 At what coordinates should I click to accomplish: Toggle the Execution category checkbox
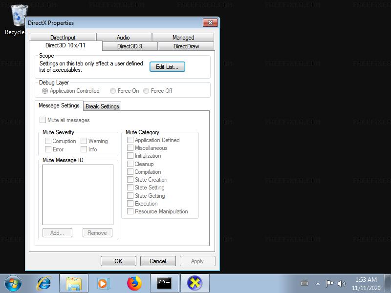(x=142, y=204)
